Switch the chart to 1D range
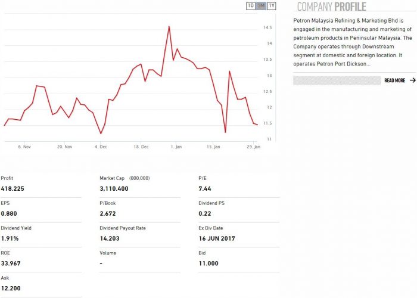This screenshot has width=417, height=298. click(x=251, y=6)
